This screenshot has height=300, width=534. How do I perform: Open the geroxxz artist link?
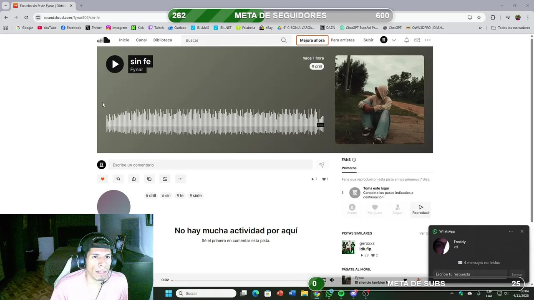(367, 243)
